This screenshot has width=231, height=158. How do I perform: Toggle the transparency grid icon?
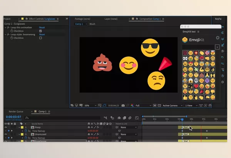point(159,105)
